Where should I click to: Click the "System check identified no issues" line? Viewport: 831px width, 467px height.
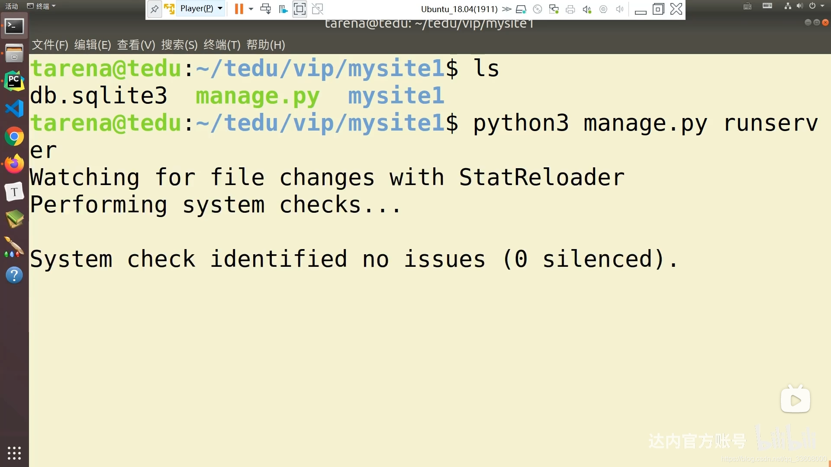(354, 259)
